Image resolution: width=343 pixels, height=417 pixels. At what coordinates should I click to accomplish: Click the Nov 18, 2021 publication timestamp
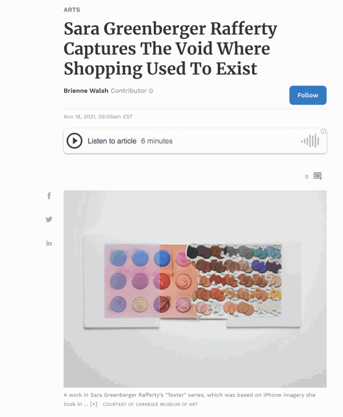(98, 117)
